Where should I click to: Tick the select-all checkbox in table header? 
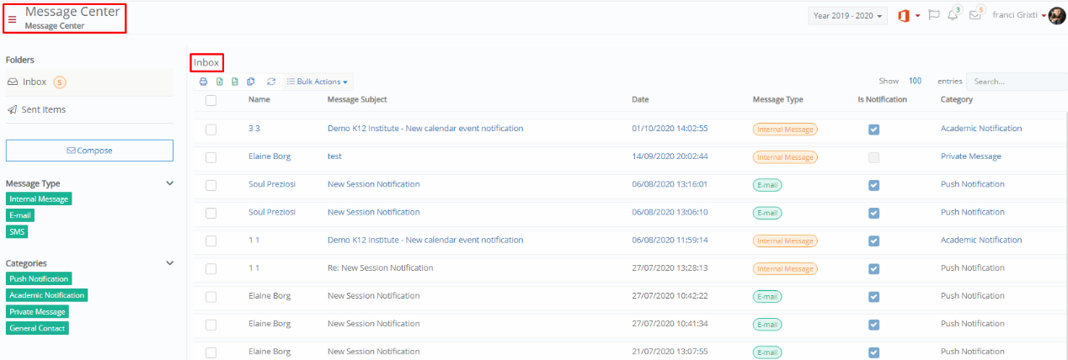211,100
